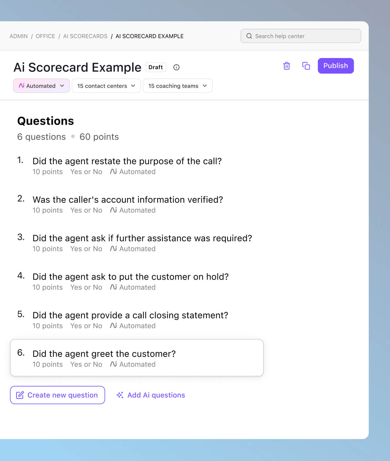Click the AI icon on question 3
The height and width of the screenshot is (461, 390).
coord(113,249)
